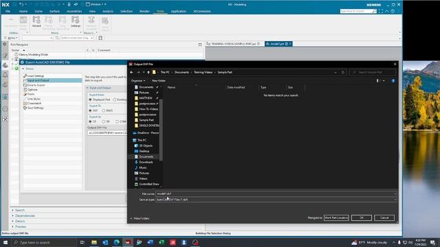The width and height of the screenshot is (440, 247).
Task: Select How-To-Videos folder in quick access
Action: point(148,109)
